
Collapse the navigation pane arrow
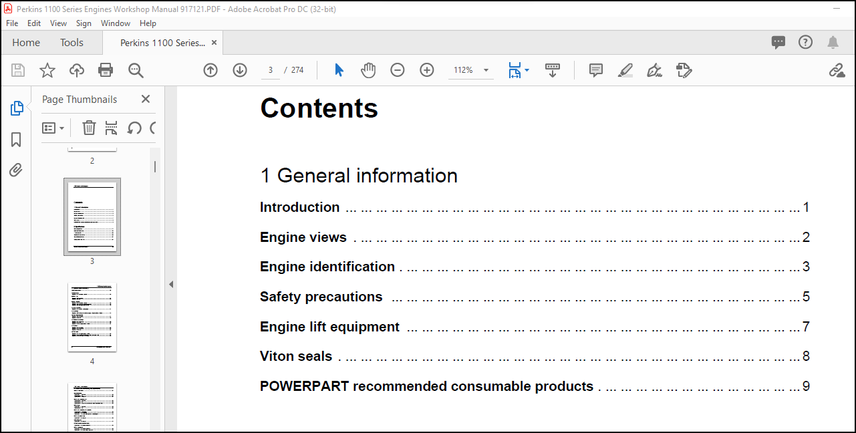coord(171,284)
